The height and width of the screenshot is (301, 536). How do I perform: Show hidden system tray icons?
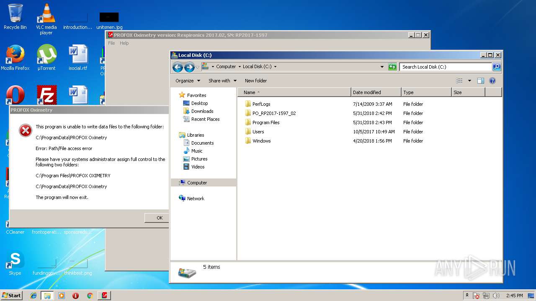click(467, 296)
